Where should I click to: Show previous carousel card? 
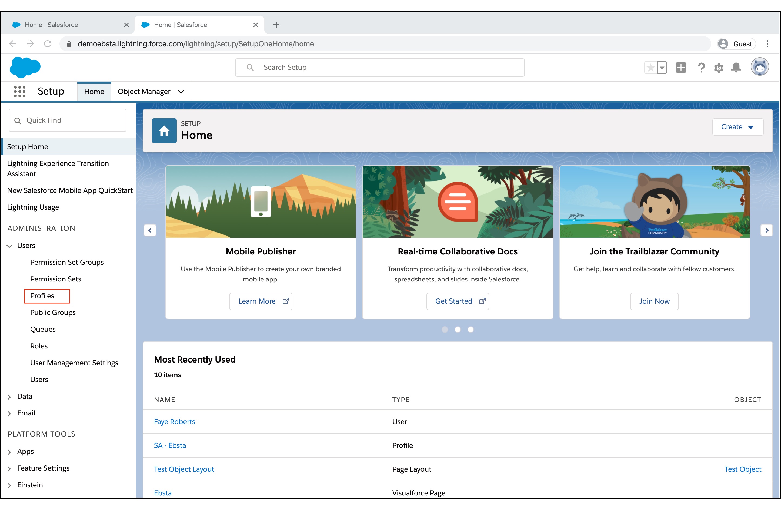[x=150, y=230]
